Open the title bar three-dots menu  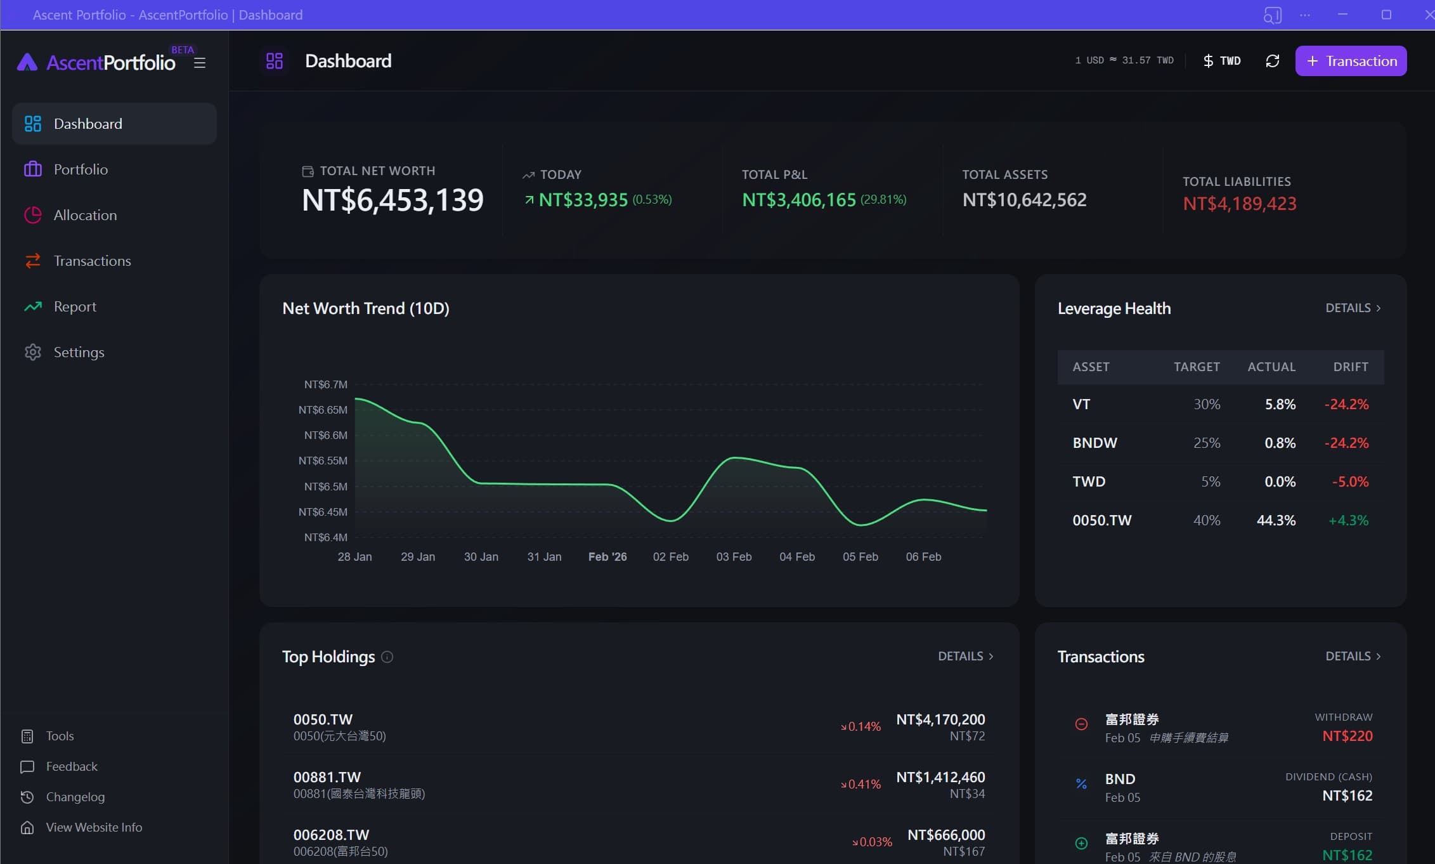click(1305, 15)
